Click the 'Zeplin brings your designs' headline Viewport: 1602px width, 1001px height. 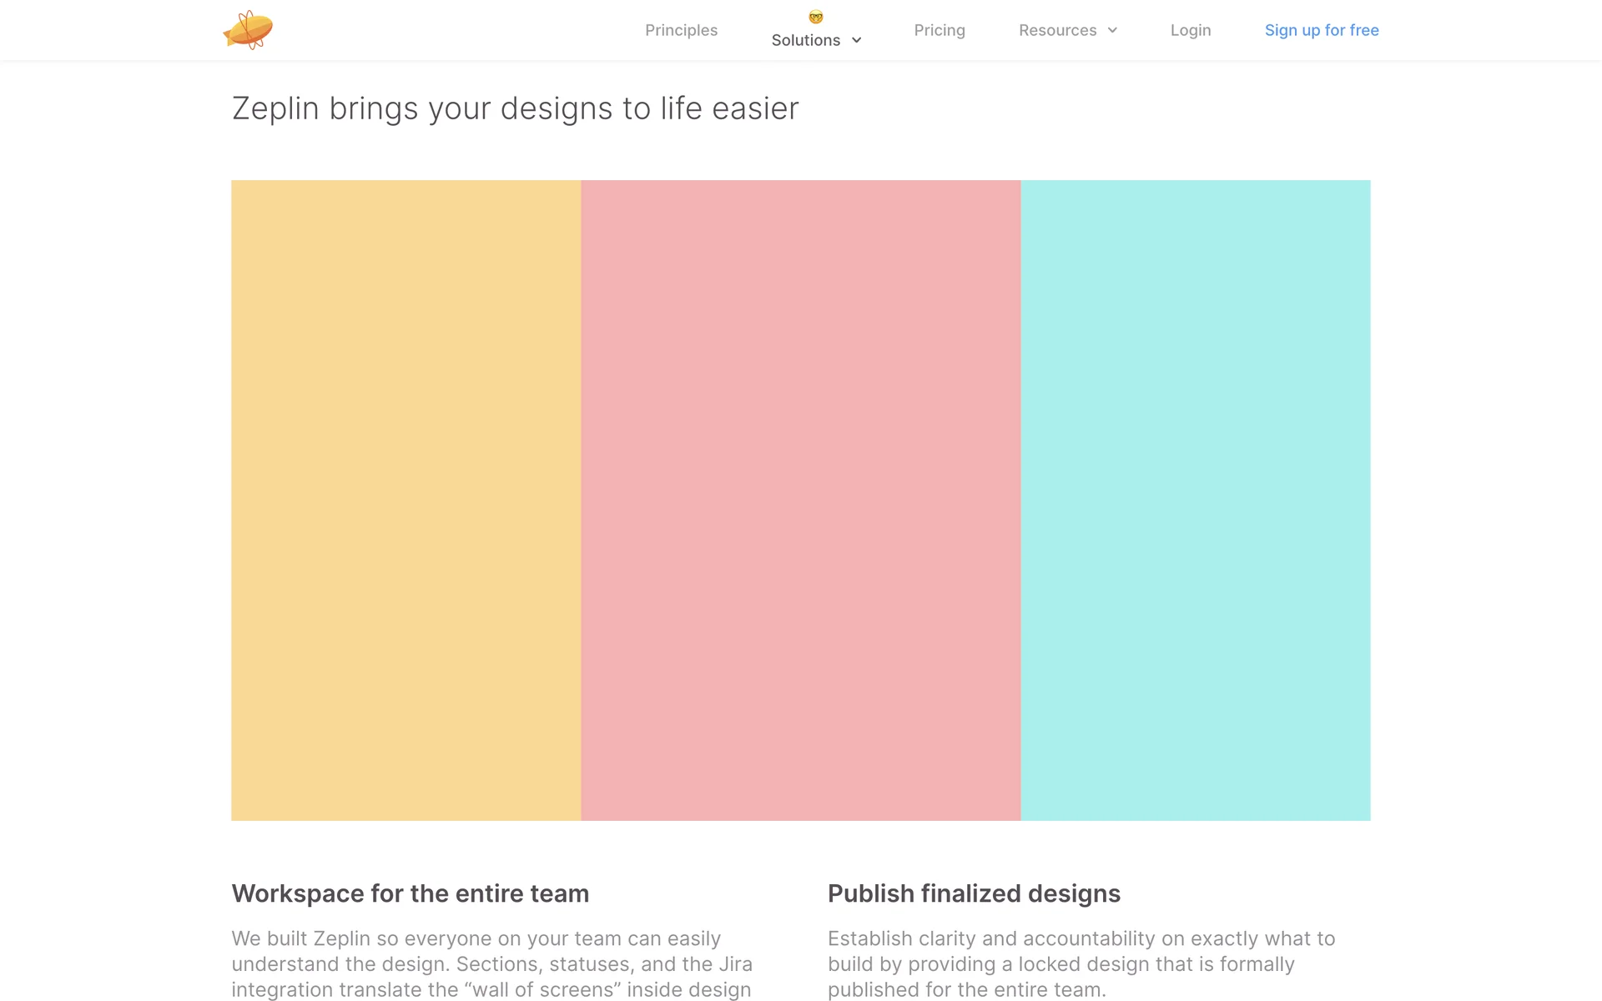[x=515, y=108]
